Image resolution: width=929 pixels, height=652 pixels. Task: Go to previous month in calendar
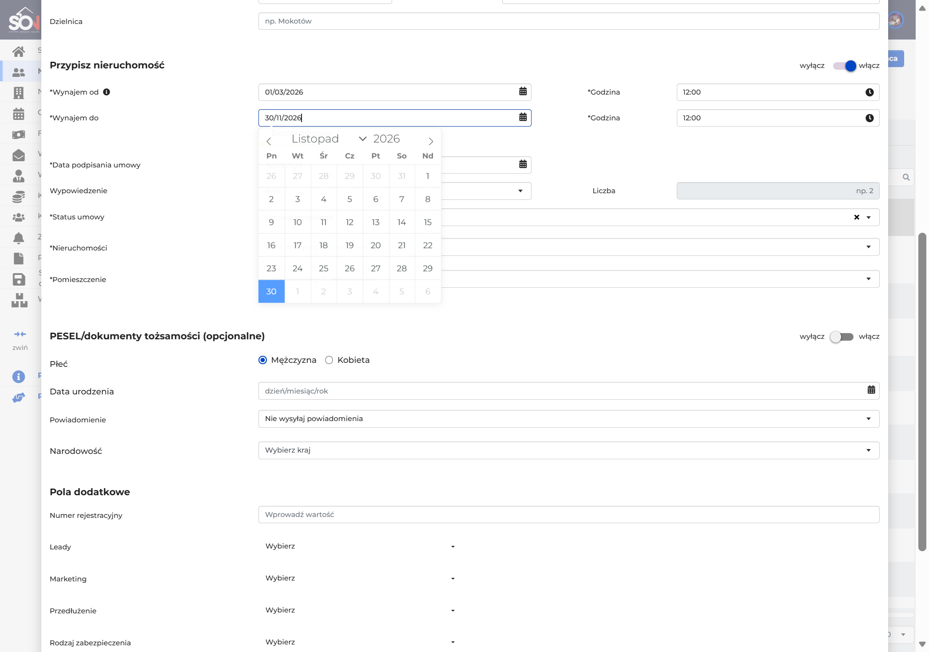[x=268, y=141]
